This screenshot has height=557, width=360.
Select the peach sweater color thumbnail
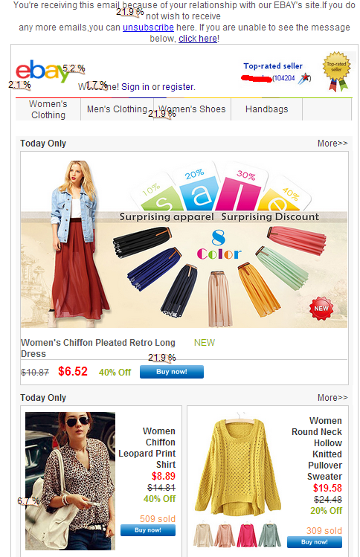point(225,535)
